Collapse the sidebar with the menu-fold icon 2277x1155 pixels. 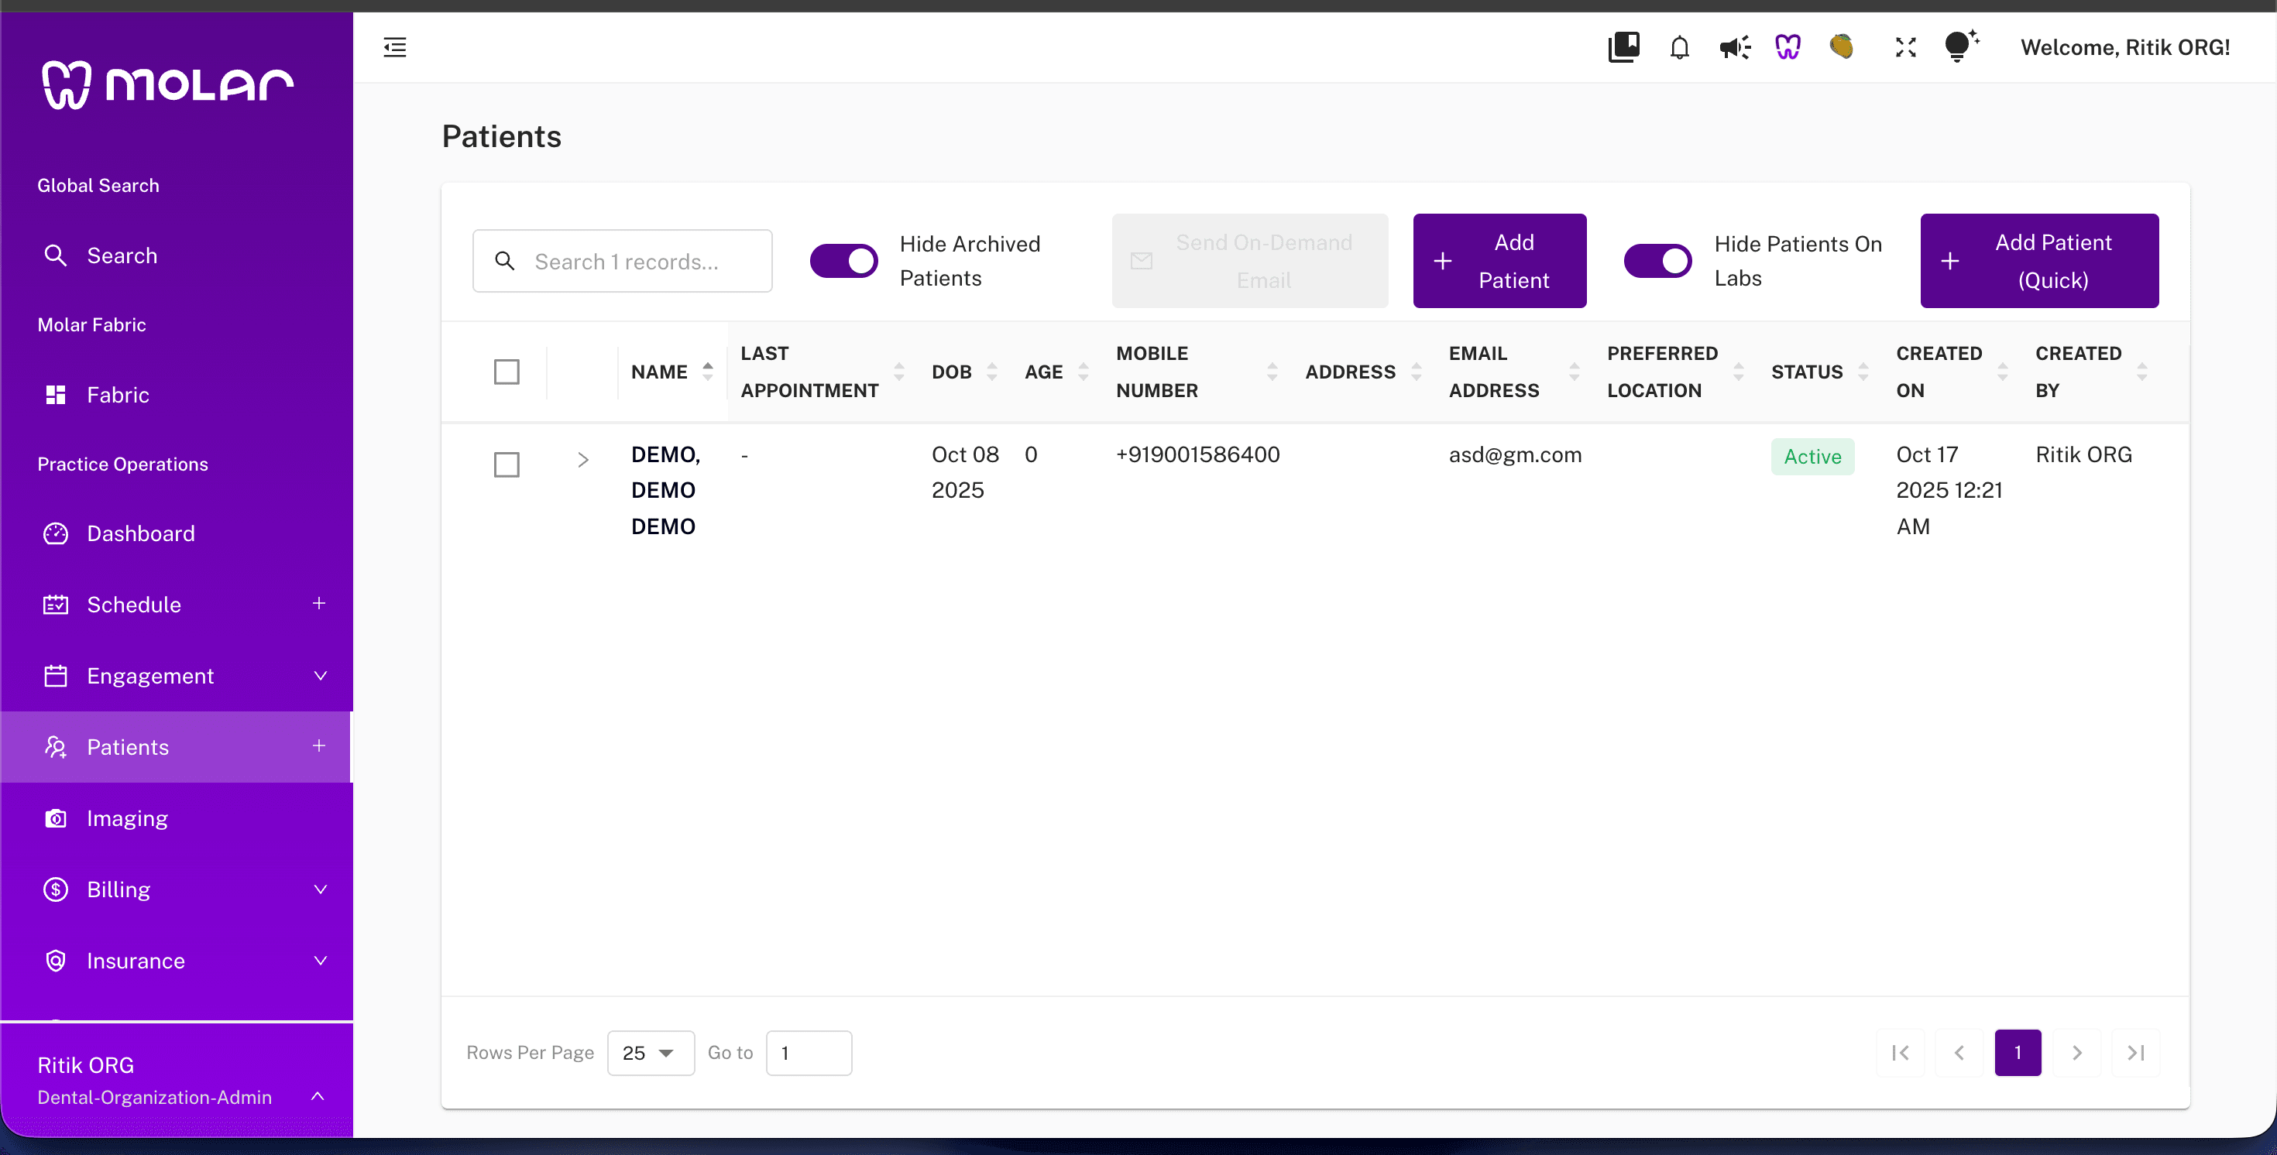(395, 47)
